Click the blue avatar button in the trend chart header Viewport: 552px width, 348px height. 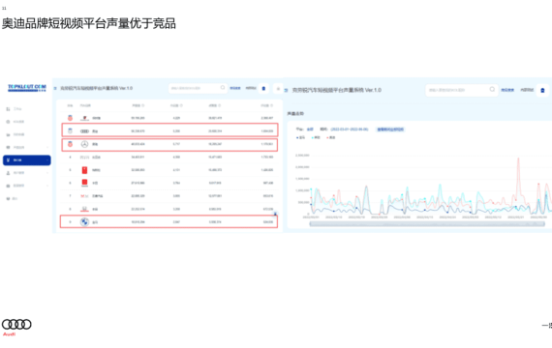coord(542,90)
